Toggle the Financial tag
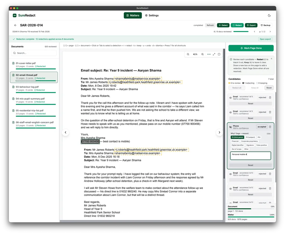The width and height of the screenshot is (285, 234). click(235, 141)
